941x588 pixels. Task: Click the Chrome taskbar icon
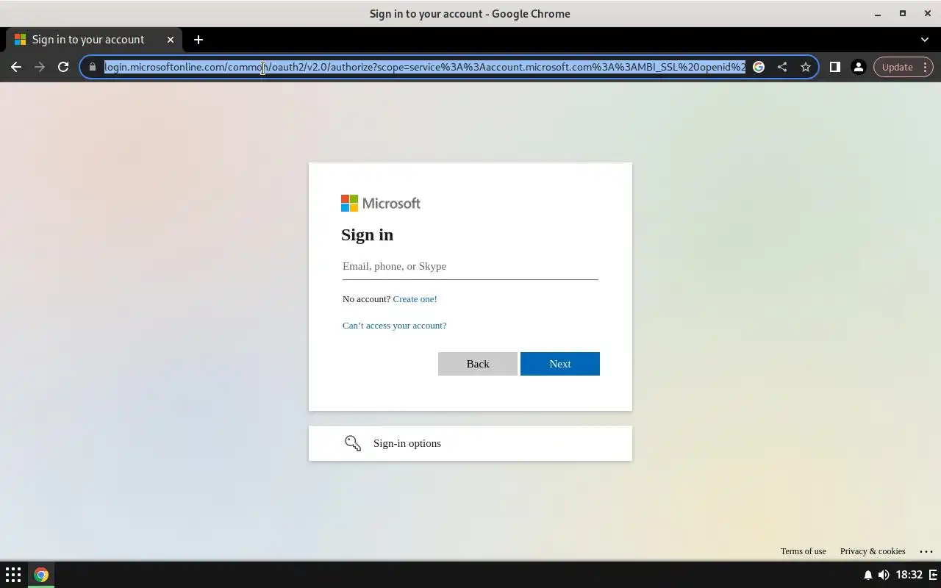41,575
